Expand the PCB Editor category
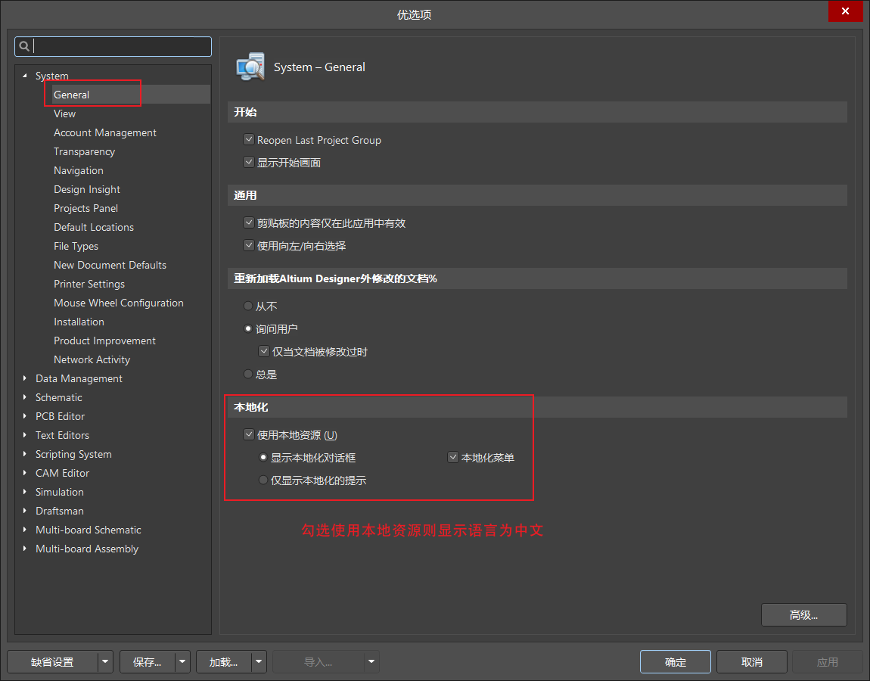 [25, 416]
